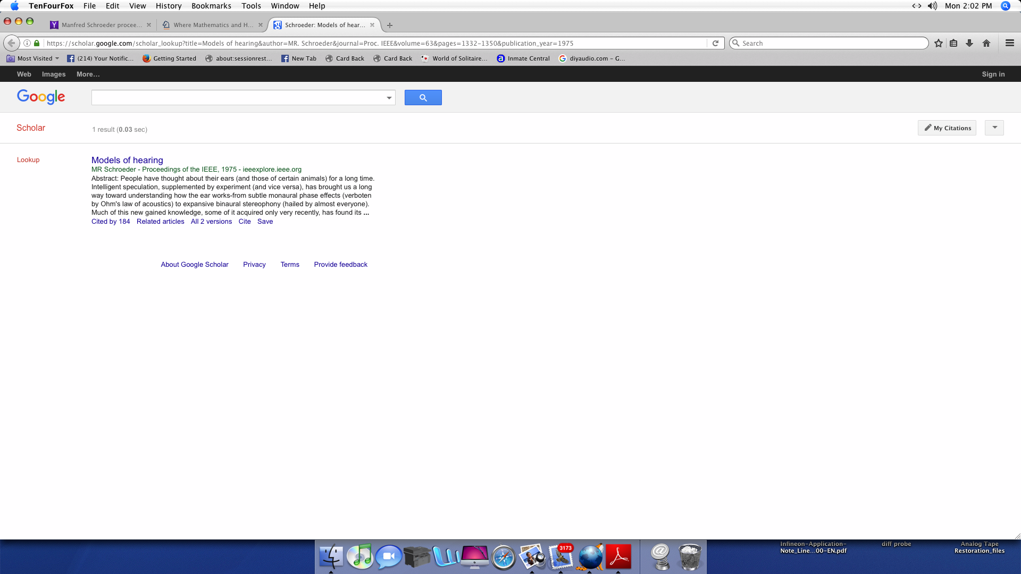
Task: Open All 2 versions link
Action: click(211, 222)
